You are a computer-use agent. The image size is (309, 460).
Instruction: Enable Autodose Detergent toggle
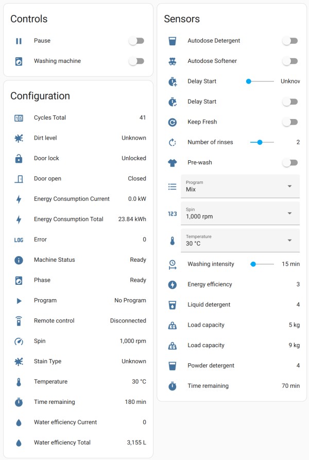(290, 41)
